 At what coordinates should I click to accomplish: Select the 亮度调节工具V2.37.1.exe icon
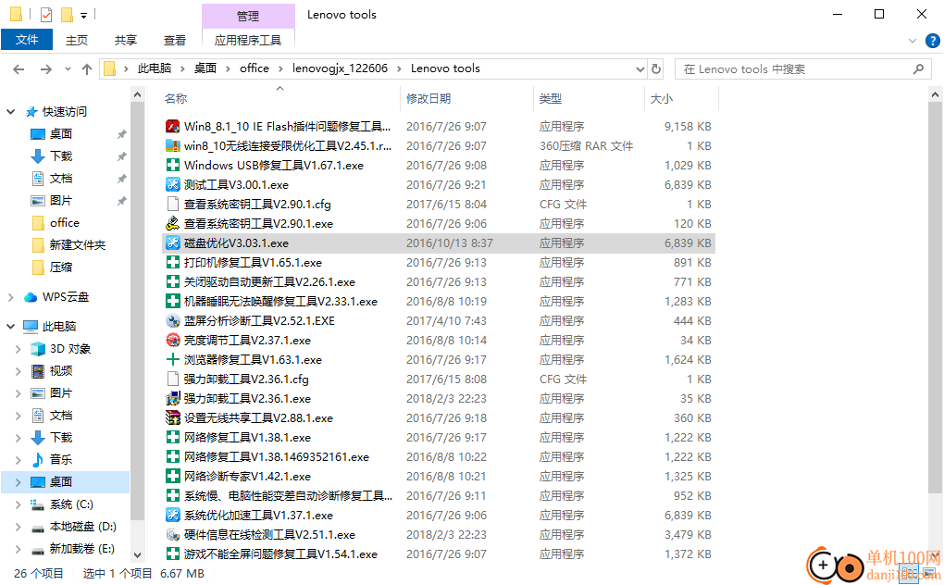tap(173, 340)
